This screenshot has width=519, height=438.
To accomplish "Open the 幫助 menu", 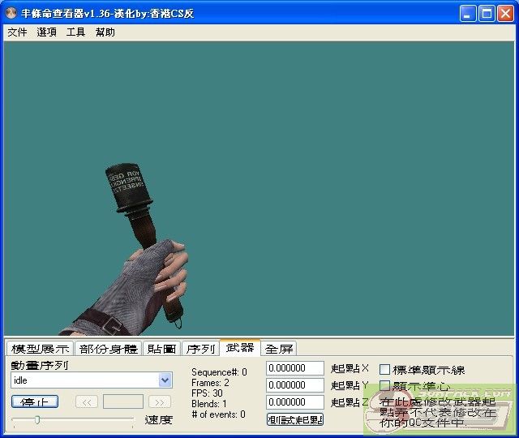I will 105,32.
